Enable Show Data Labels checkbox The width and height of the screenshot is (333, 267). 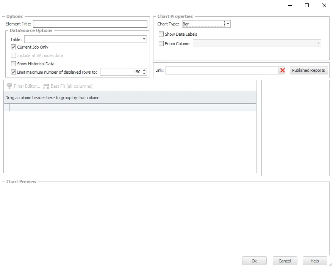click(161, 34)
